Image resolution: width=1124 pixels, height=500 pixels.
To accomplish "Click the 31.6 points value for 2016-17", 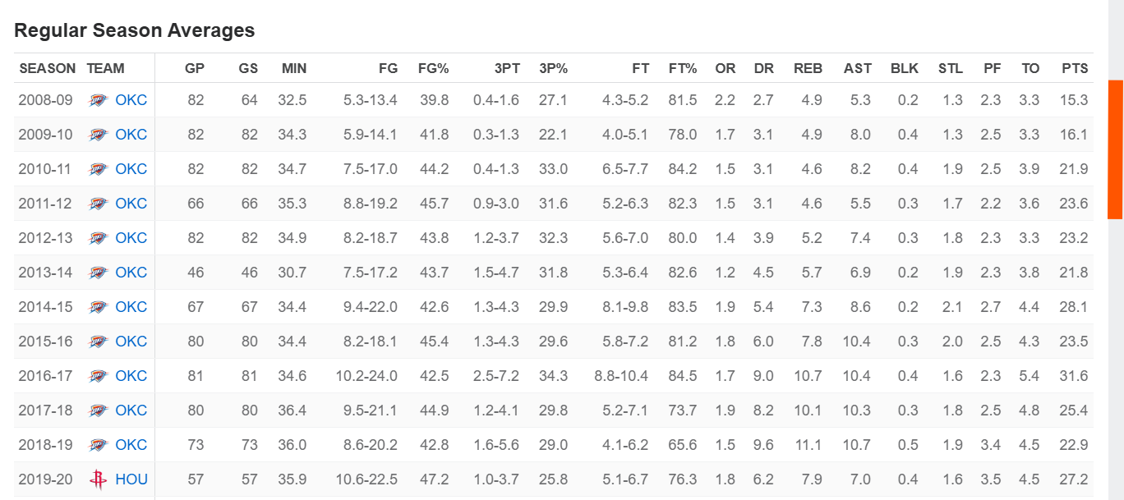I will tap(1074, 376).
